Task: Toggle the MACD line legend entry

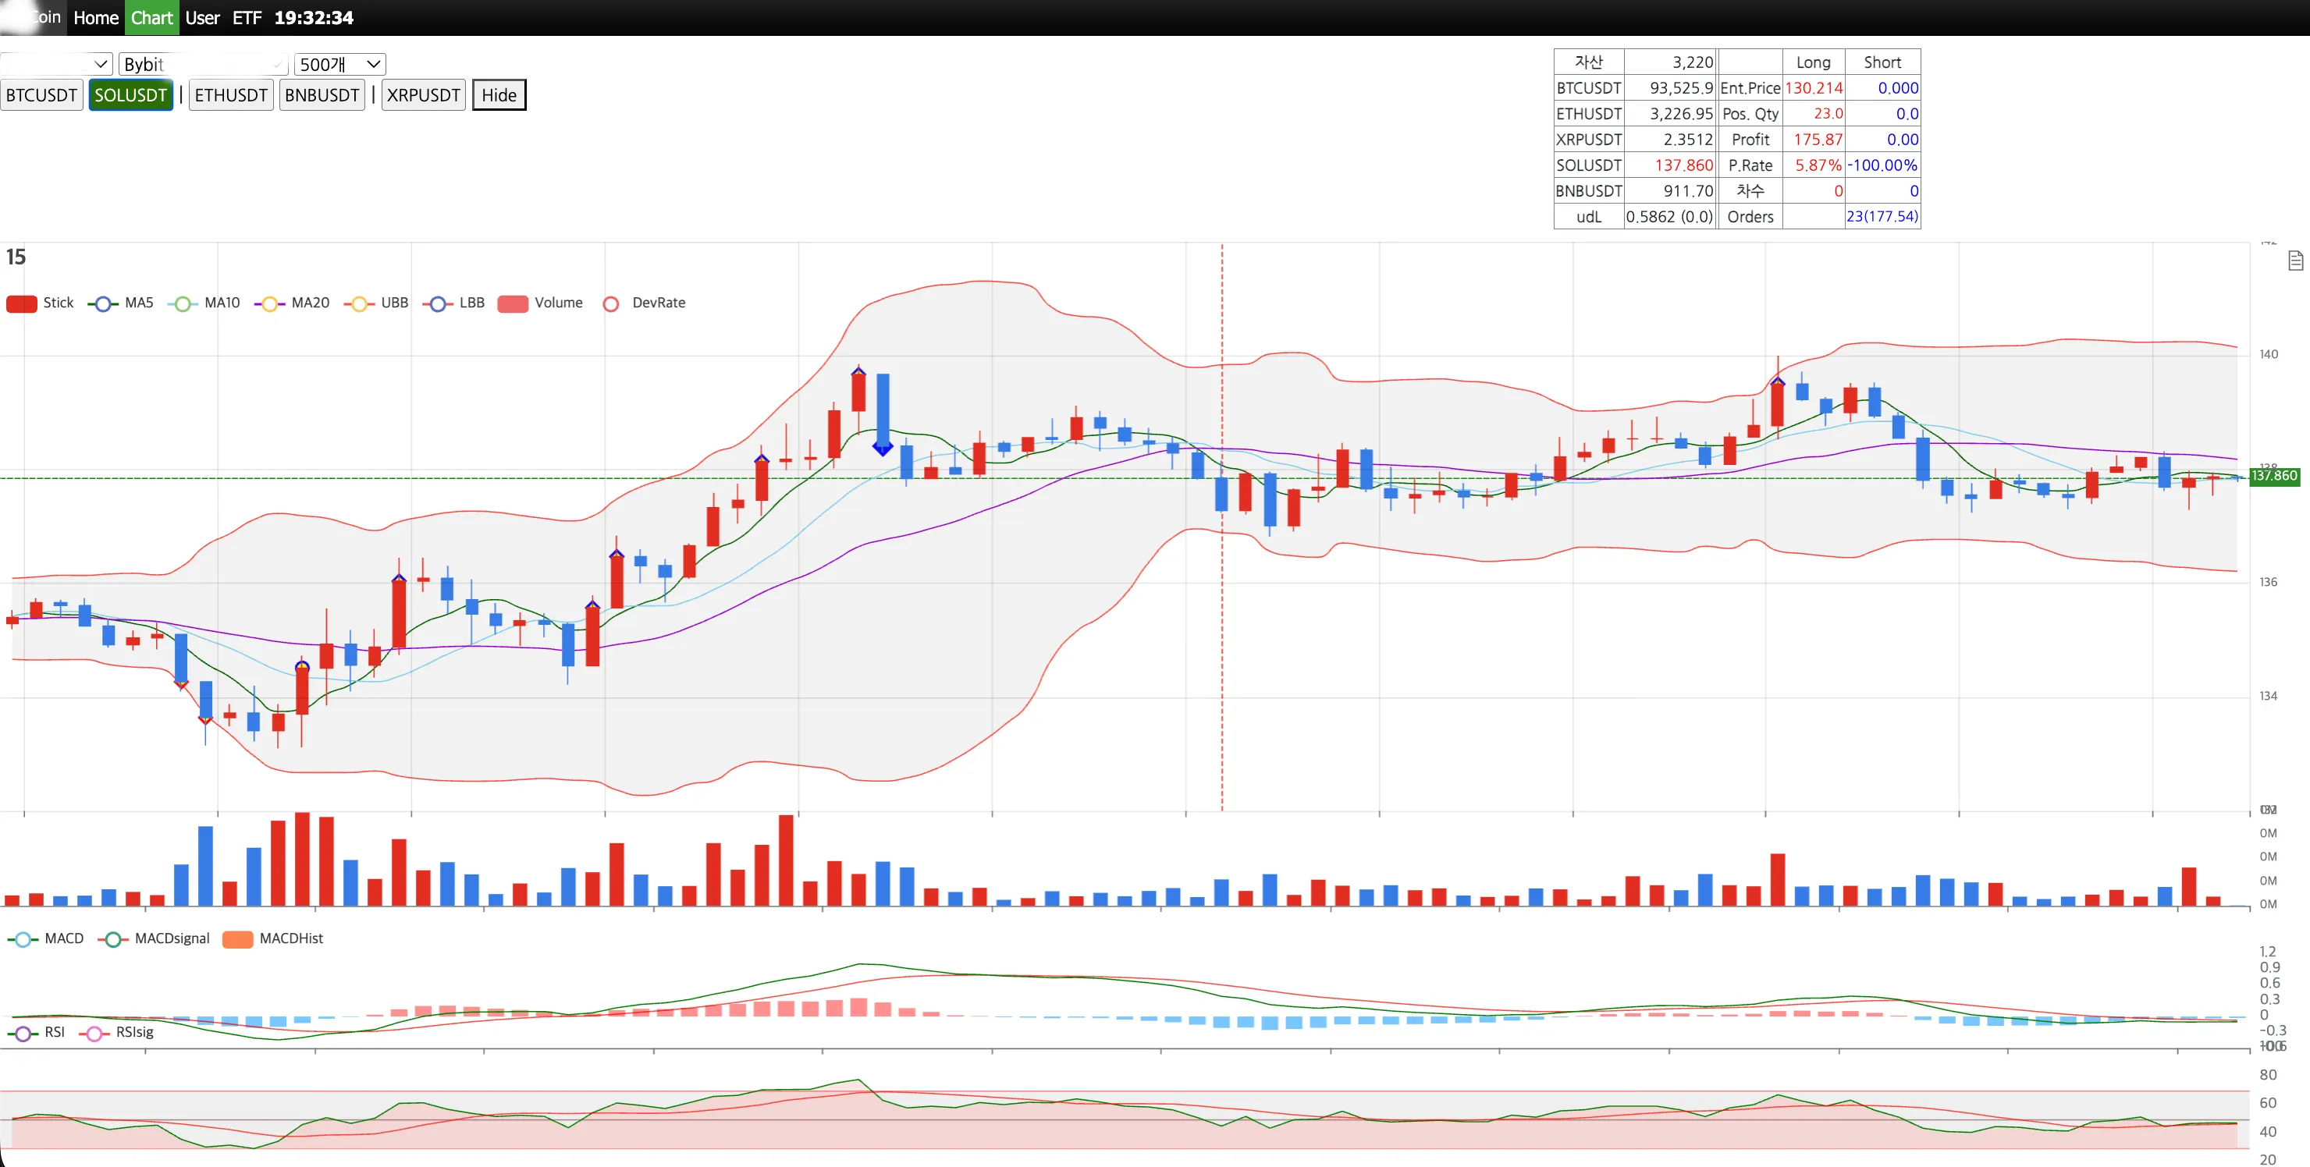Action: 46,938
